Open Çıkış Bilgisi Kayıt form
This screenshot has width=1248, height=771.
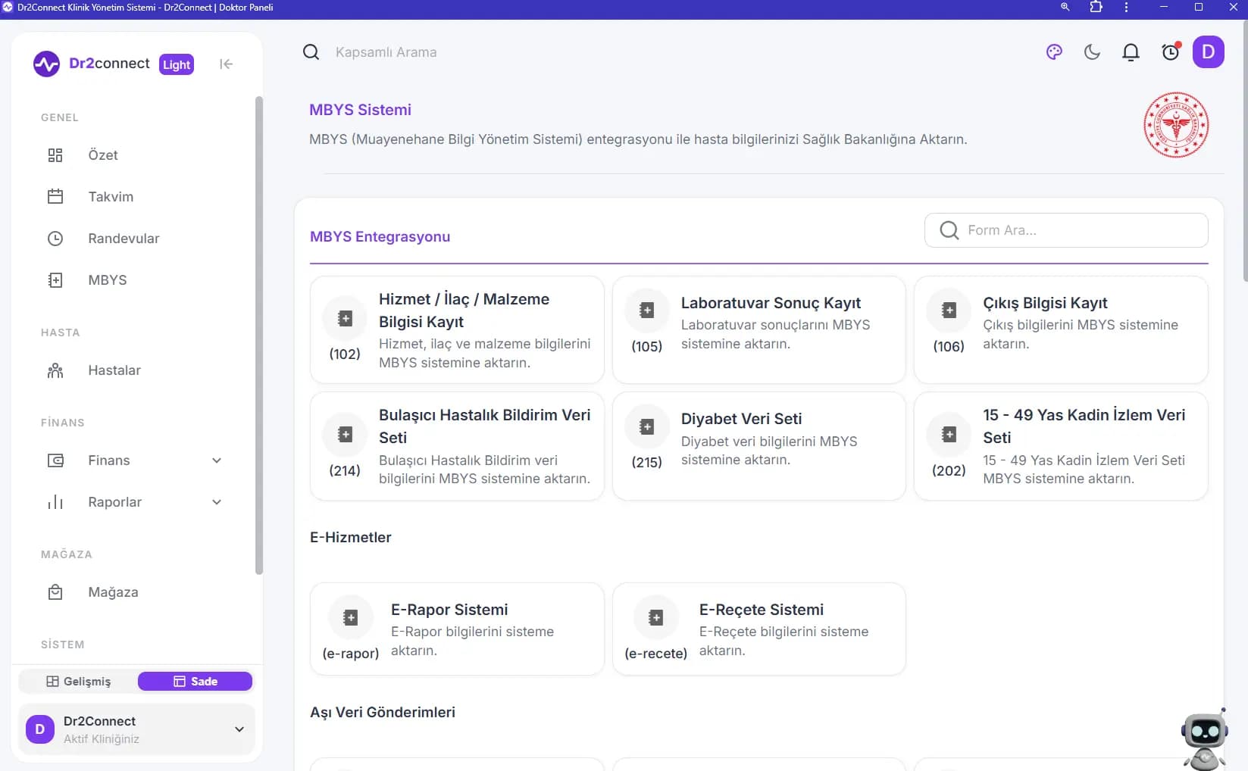click(x=1061, y=330)
